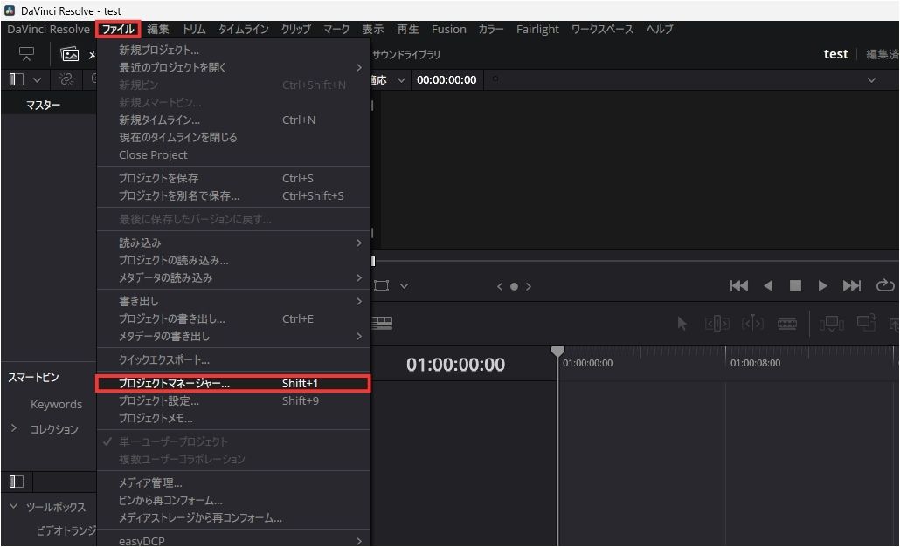Select the arrow selection mode tool
The height and width of the screenshot is (547, 900).
(x=682, y=323)
